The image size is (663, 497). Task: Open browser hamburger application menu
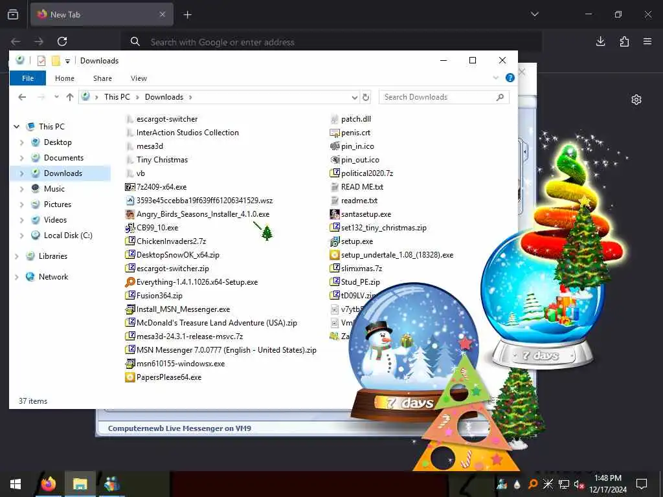click(647, 41)
